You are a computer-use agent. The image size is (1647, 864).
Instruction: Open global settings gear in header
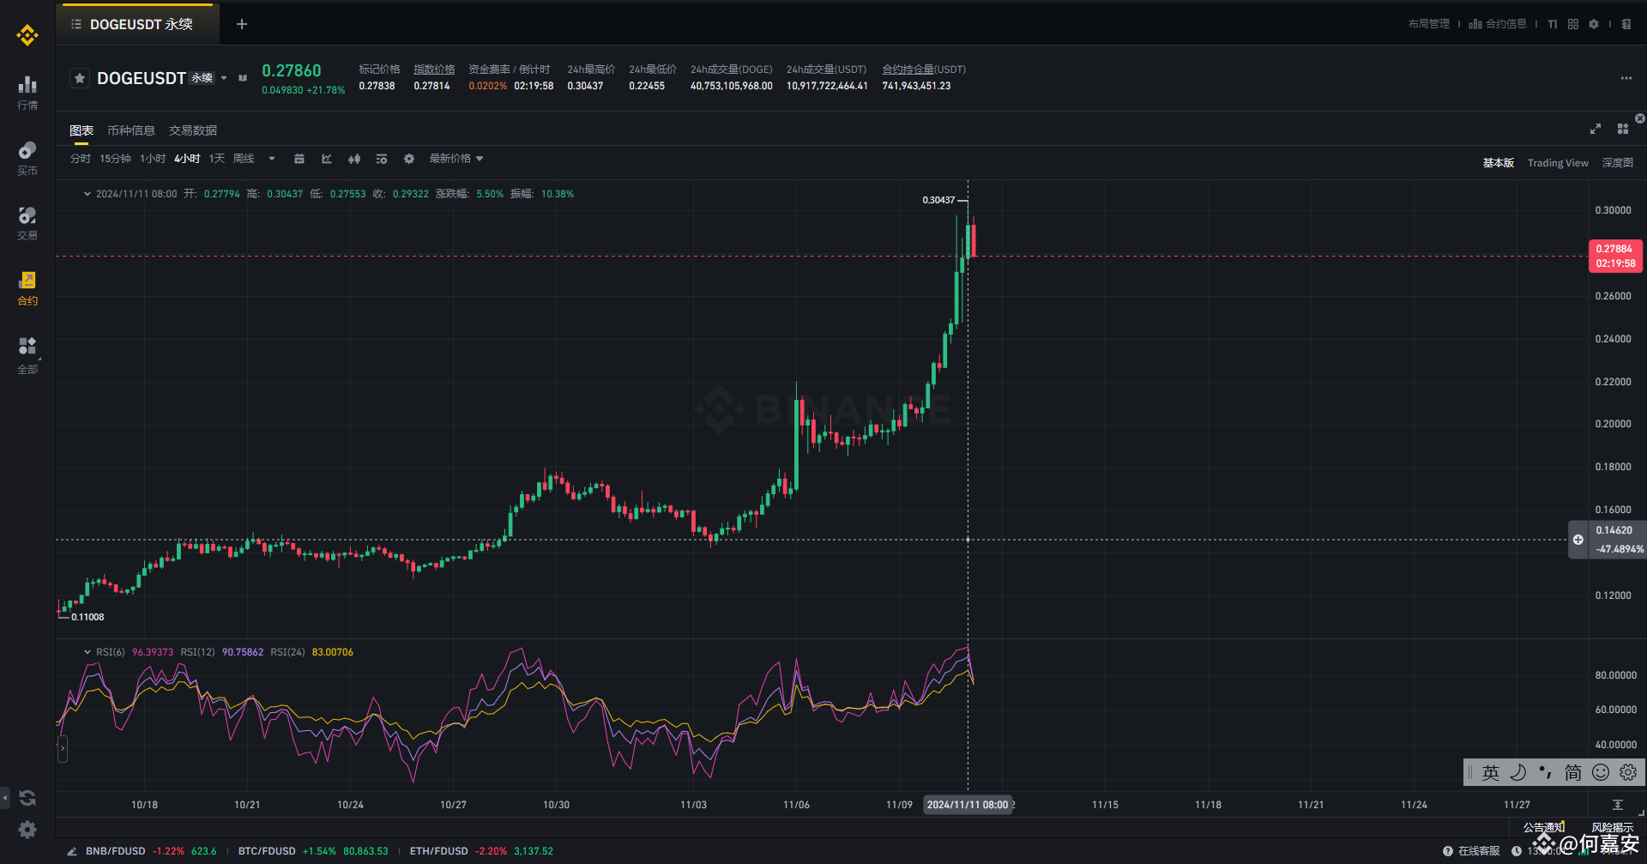click(x=1594, y=24)
